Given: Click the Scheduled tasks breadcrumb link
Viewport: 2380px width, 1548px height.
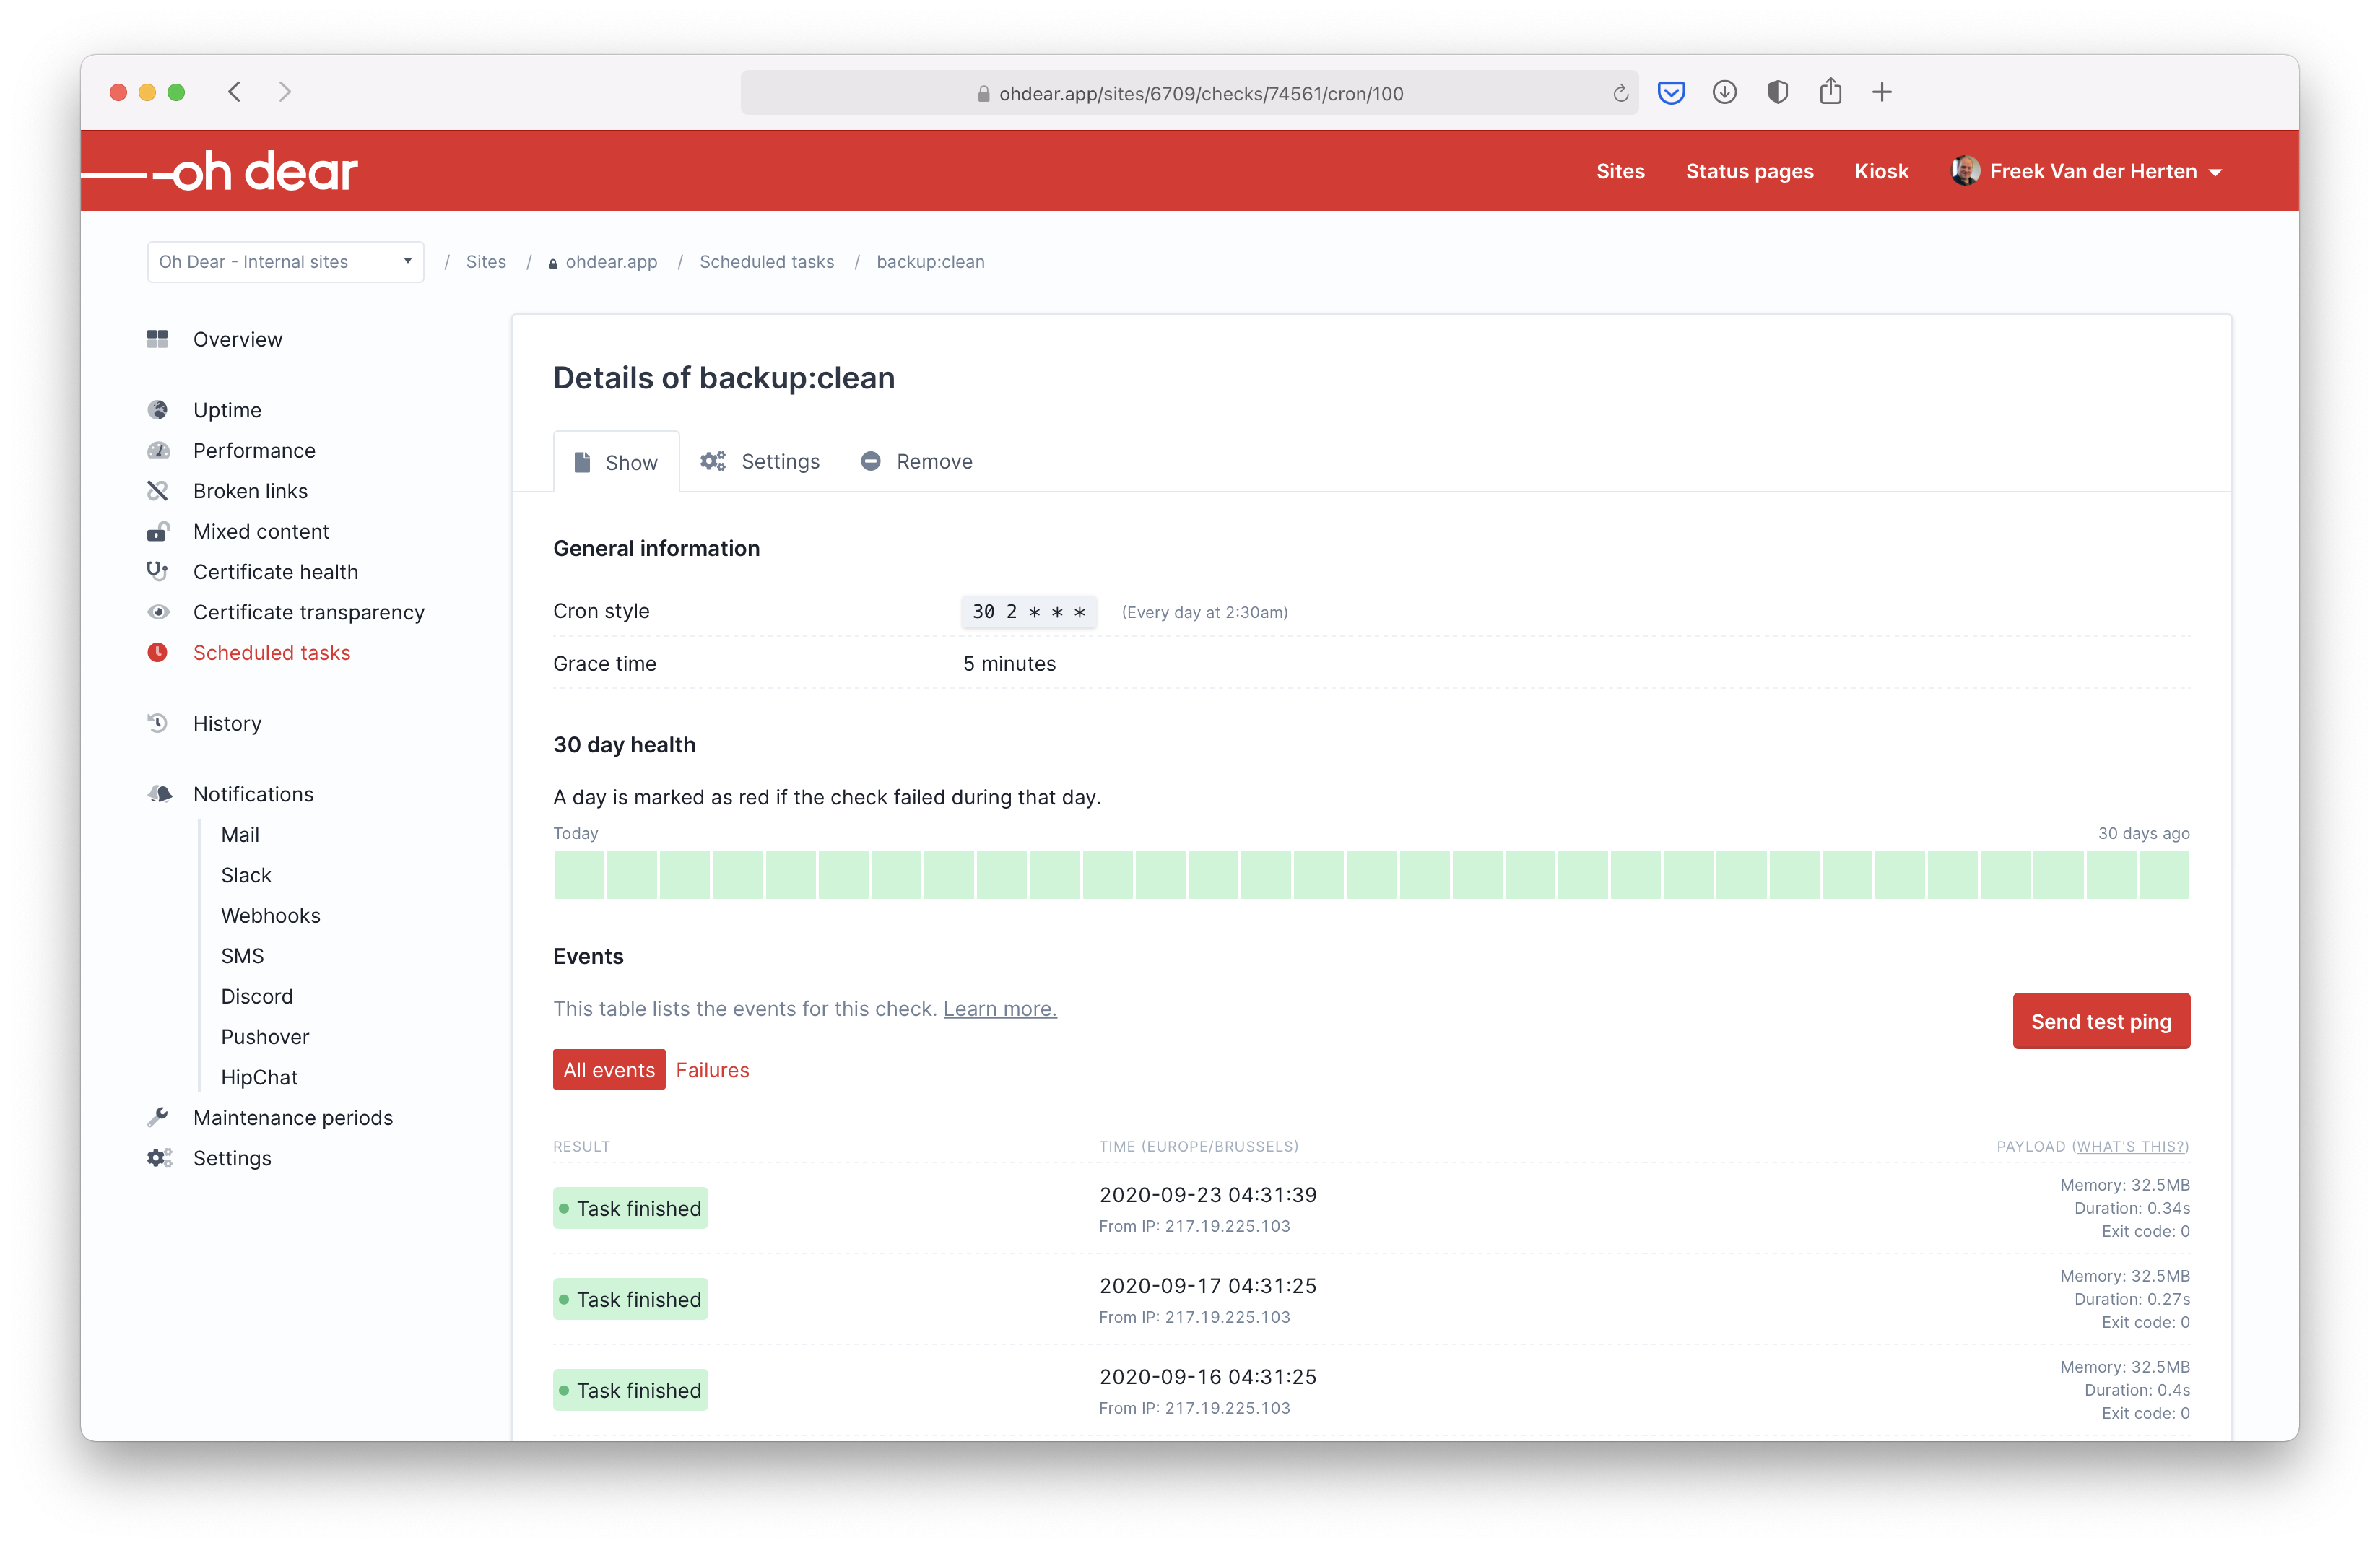Looking at the screenshot, I should [766, 262].
